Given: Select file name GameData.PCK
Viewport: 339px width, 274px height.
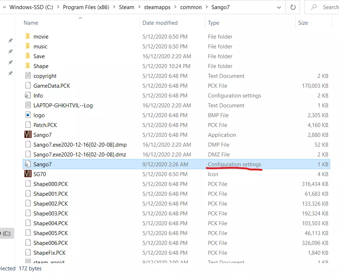Looking at the screenshot, I should [x=52, y=86].
